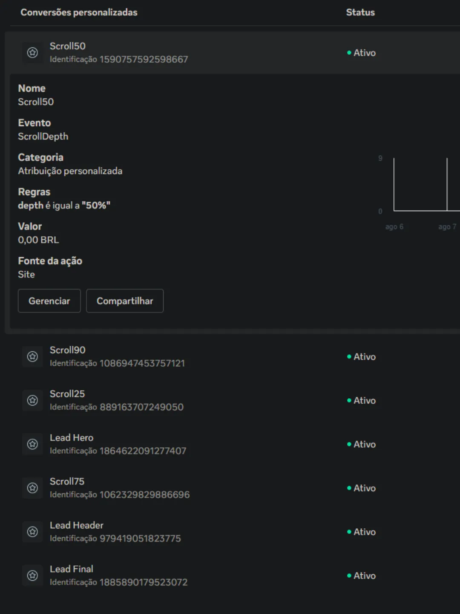
Task: Click the 0,00 BRL value
Action: pyautogui.click(x=38, y=240)
